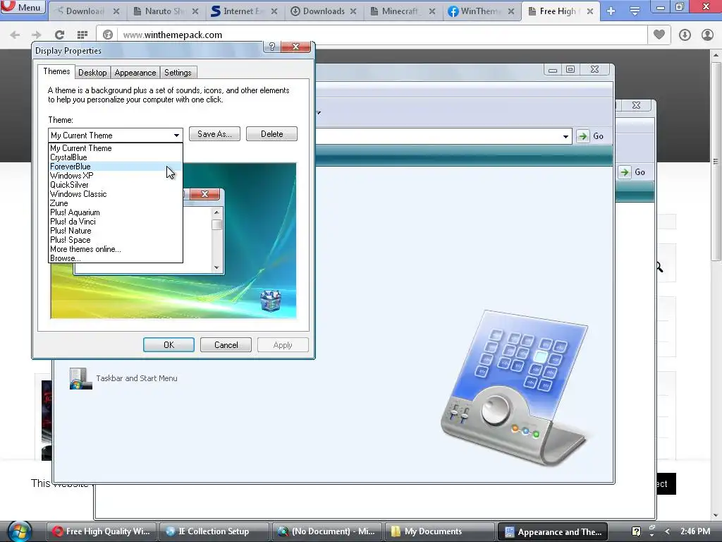Switch to (No Document) taskbar button
The height and width of the screenshot is (542, 722).
326,531
